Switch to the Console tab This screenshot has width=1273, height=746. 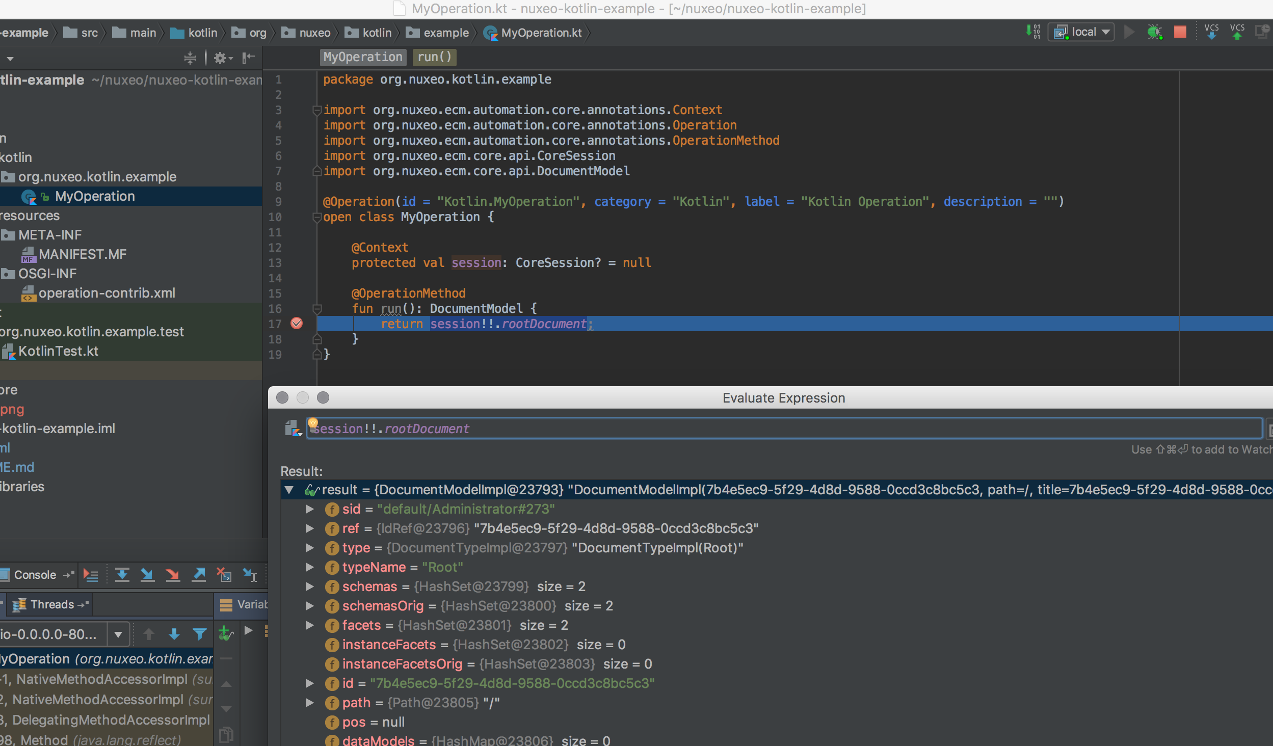click(x=34, y=575)
